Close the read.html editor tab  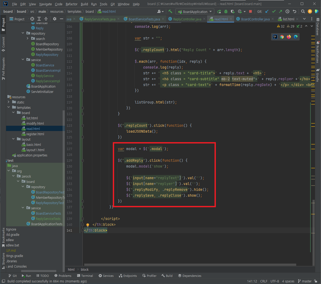click(x=231, y=19)
